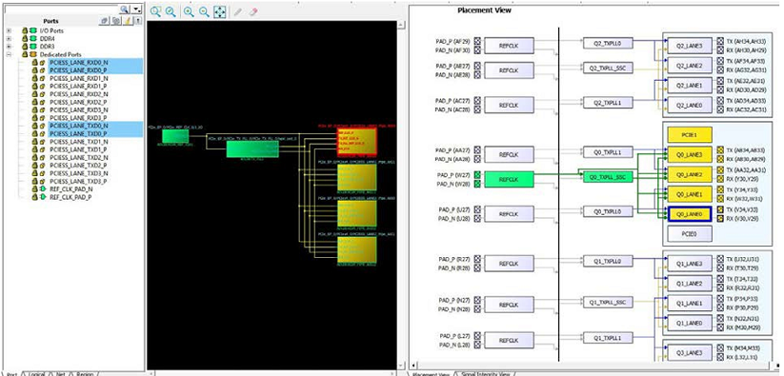Click the search magnifier icon beside filter box
Screen dimensions: 784x376
click(125, 10)
